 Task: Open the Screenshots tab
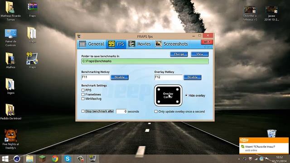click(x=171, y=44)
